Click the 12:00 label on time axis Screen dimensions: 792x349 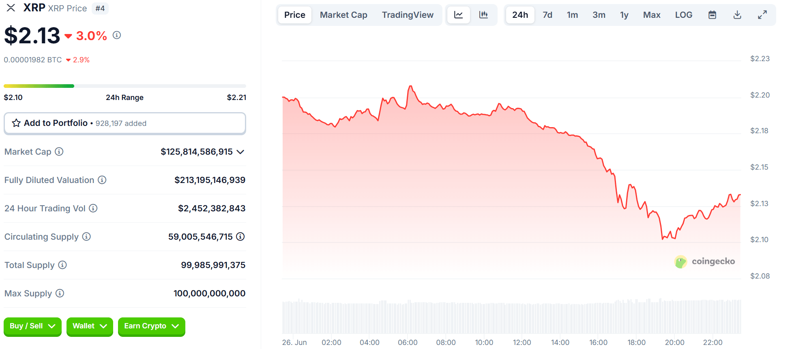pos(522,343)
